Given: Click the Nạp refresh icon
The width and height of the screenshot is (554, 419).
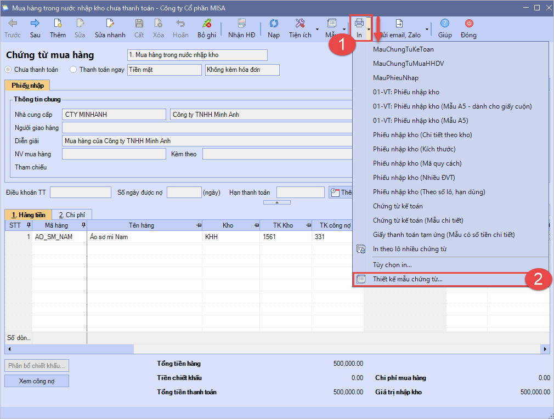Looking at the screenshot, I should click(273, 24).
